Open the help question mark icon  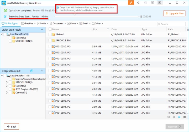point(153,3)
